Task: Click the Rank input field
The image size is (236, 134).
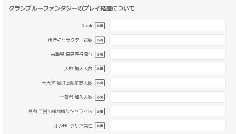Action: tap(168, 26)
